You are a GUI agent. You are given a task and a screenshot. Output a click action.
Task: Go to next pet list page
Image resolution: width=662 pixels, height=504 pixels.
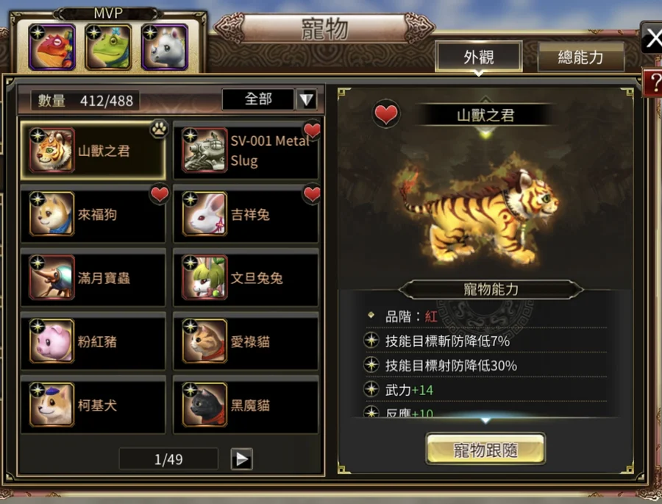242,459
